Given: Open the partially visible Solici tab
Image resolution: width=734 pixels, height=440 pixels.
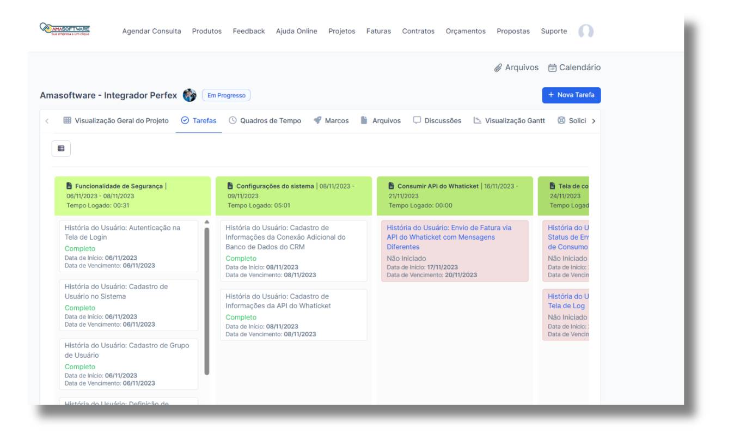Looking at the screenshot, I should [x=572, y=121].
